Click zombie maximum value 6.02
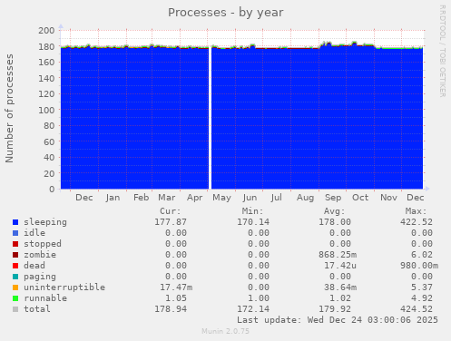451x341 pixels. pos(422,255)
